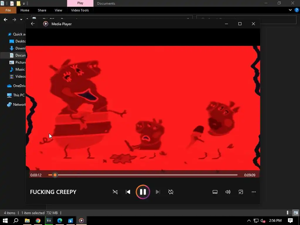Toggle repeat mode in Media Player

coord(171,192)
